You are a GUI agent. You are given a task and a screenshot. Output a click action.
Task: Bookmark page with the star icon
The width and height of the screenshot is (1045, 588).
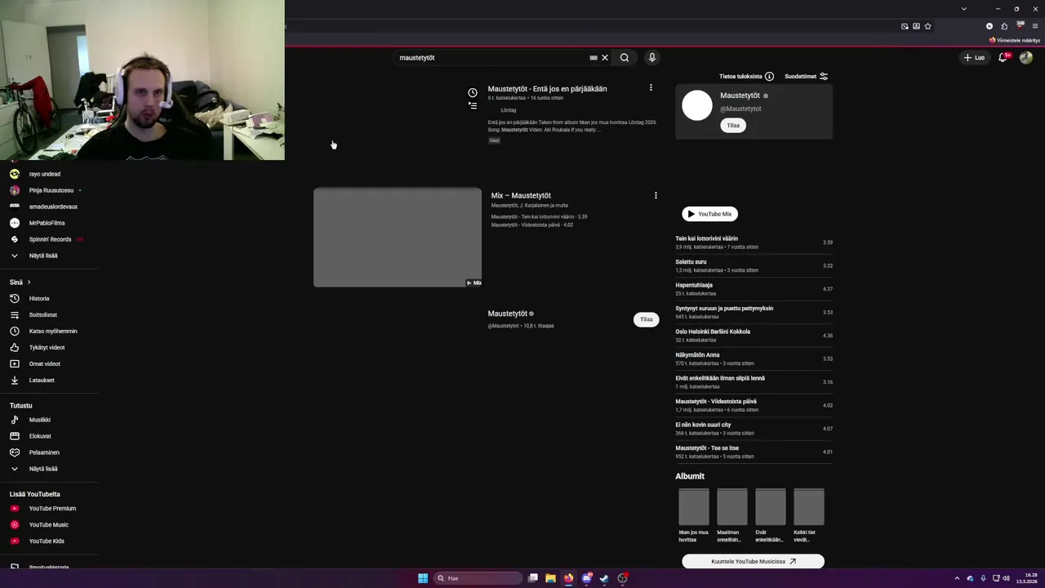click(927, 26)
